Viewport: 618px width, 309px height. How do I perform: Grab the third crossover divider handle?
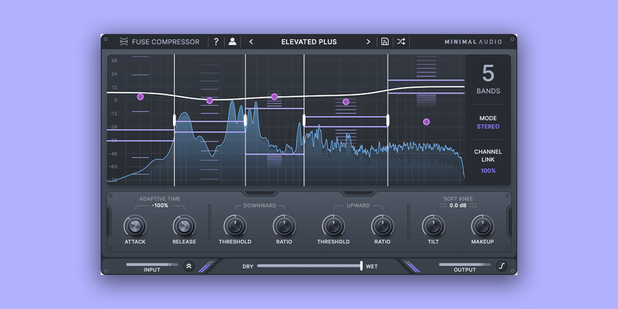304,121
